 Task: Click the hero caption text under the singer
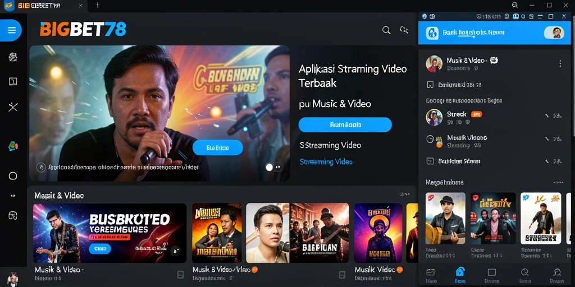(122, 167)
